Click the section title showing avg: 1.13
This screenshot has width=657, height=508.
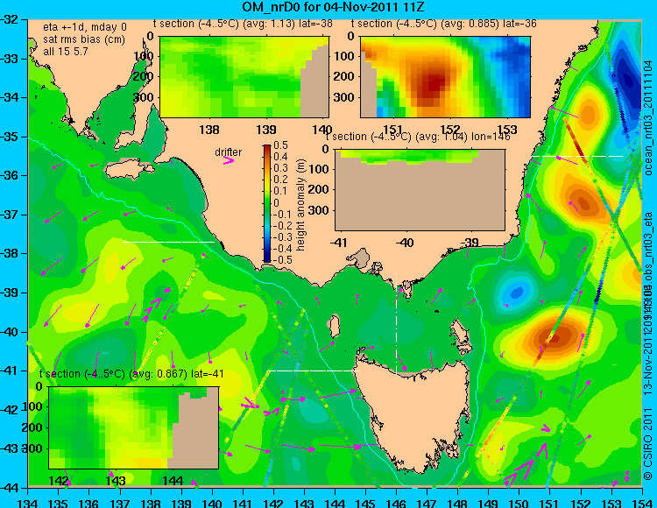tap(243, 24)
